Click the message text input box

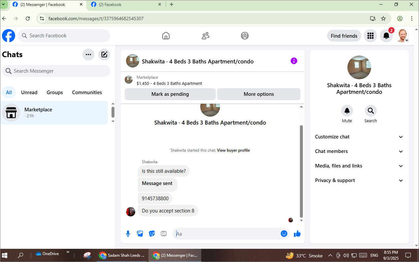click(x=227, y=234)
